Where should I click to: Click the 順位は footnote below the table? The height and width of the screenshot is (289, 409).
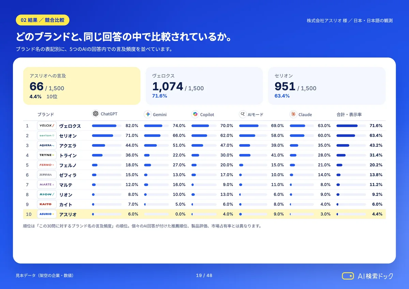pos(142,226)
